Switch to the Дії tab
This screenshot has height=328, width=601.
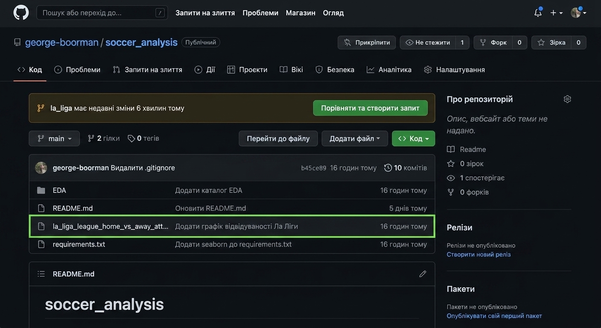205,70
